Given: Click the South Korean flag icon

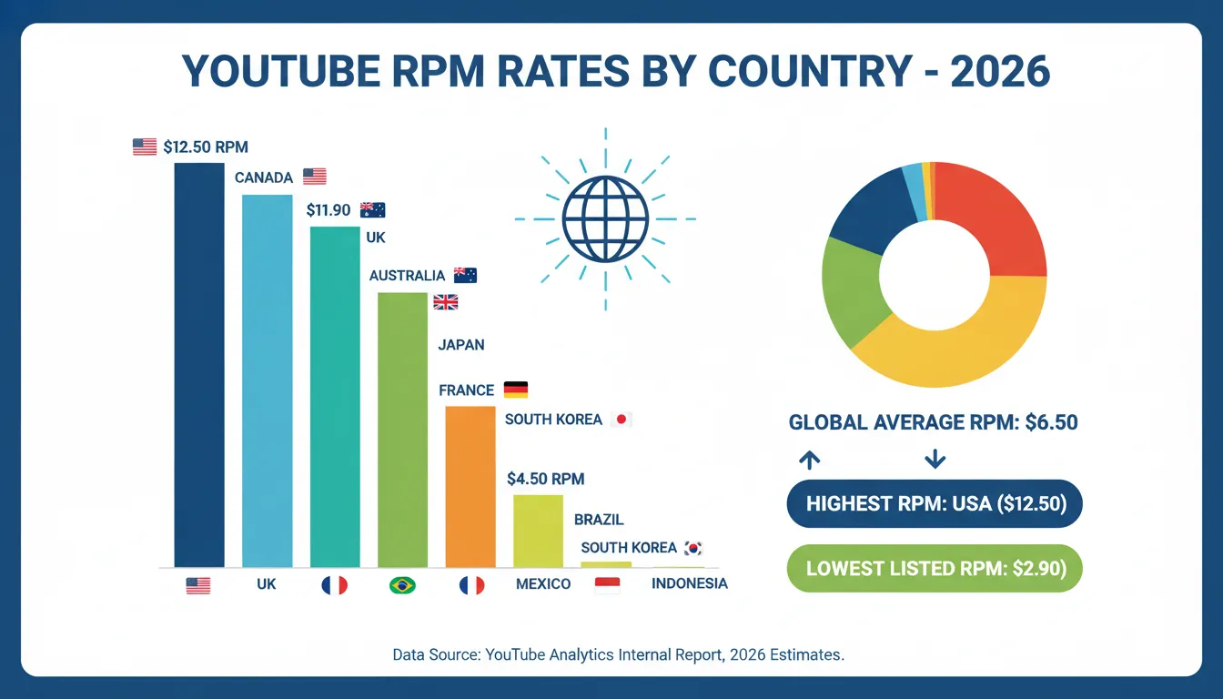Looking at the screenshot, I should 693,548.
